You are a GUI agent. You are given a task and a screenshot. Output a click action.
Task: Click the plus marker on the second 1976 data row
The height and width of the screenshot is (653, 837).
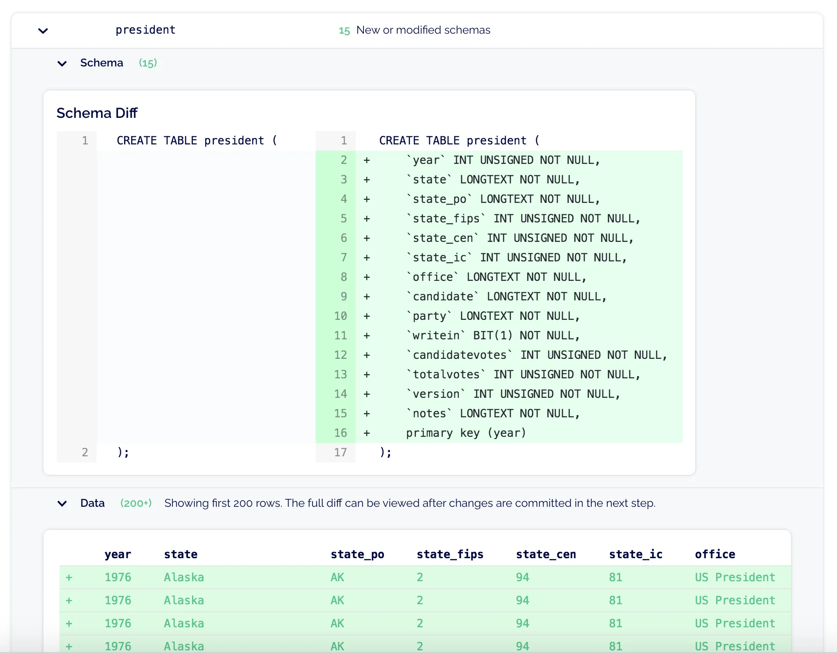point(69,600)
